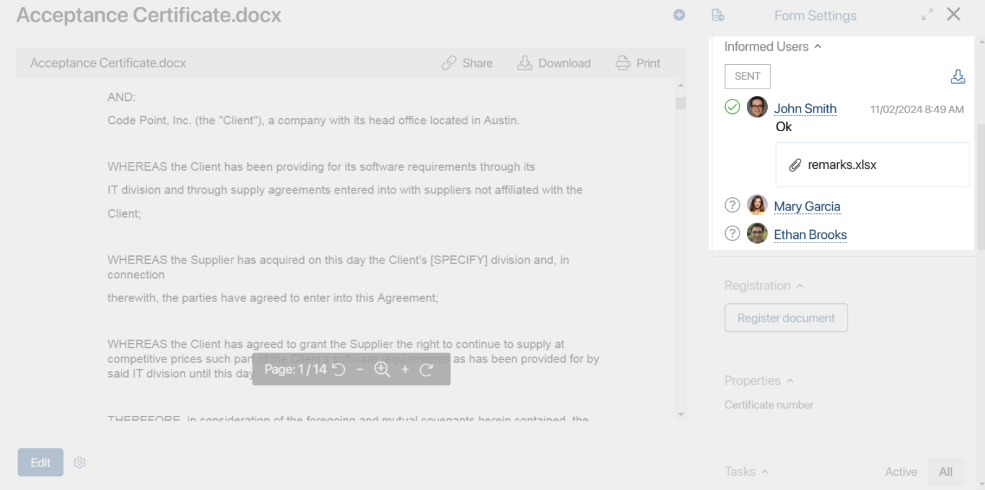This screenshot has height=490, width=985.
Task: Rotate the document clockwise
Action: [x=426, y=370]
